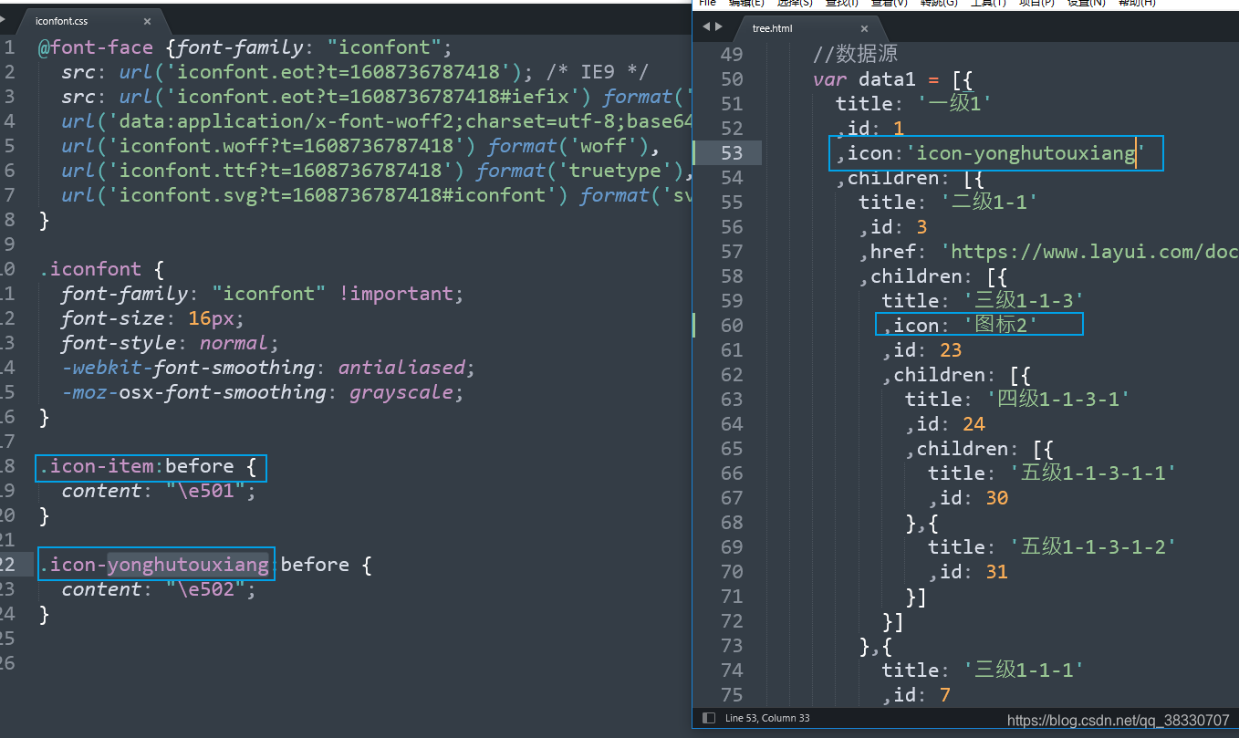Click the title '五级1-1-3-1-1' line
The image size is (1239, 738).
pos(1052,473)
